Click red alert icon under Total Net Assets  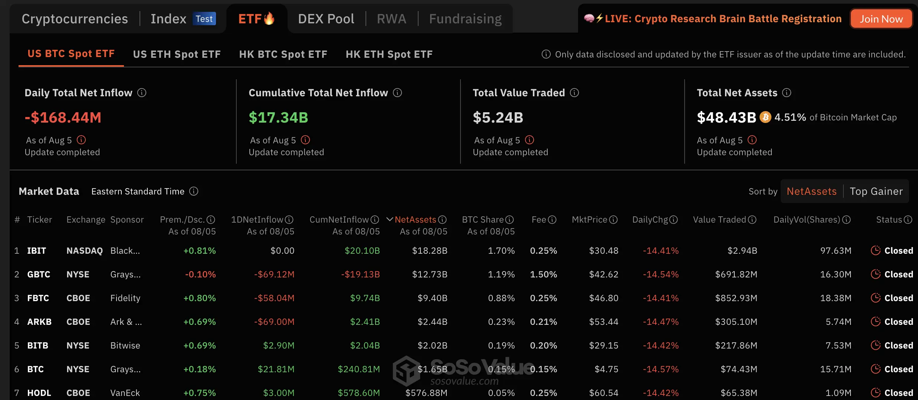752,140
